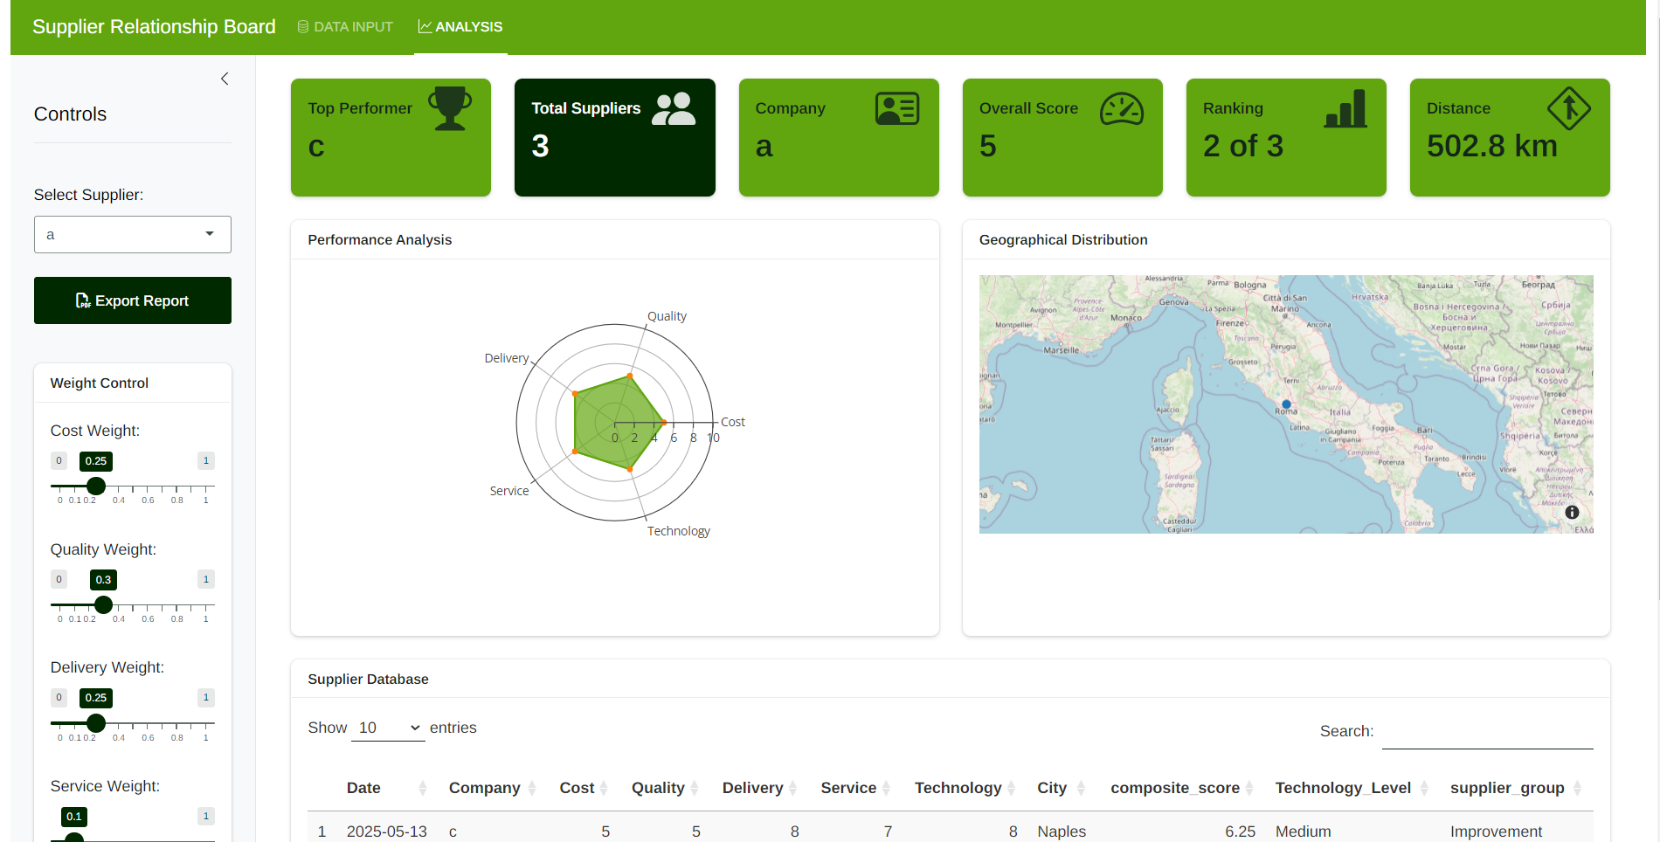This screenshot has width=1660, height=842.
Task: Click the map info attribution icon
Action: coord(1572,513)
